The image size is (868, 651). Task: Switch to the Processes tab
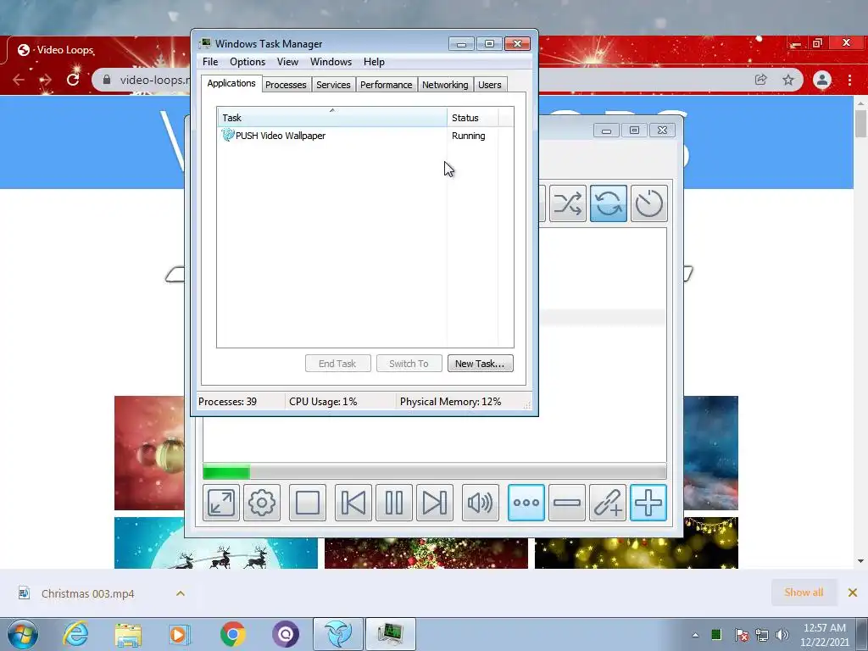[x=286, y=85]
